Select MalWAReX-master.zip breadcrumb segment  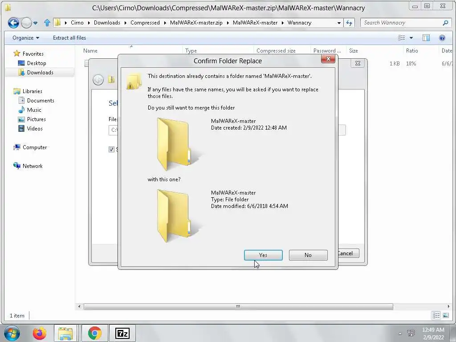click(x=196, y=23)
